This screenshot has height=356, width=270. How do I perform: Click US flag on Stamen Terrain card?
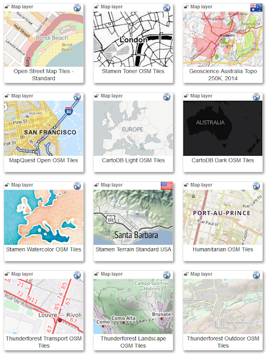point(166,186)
